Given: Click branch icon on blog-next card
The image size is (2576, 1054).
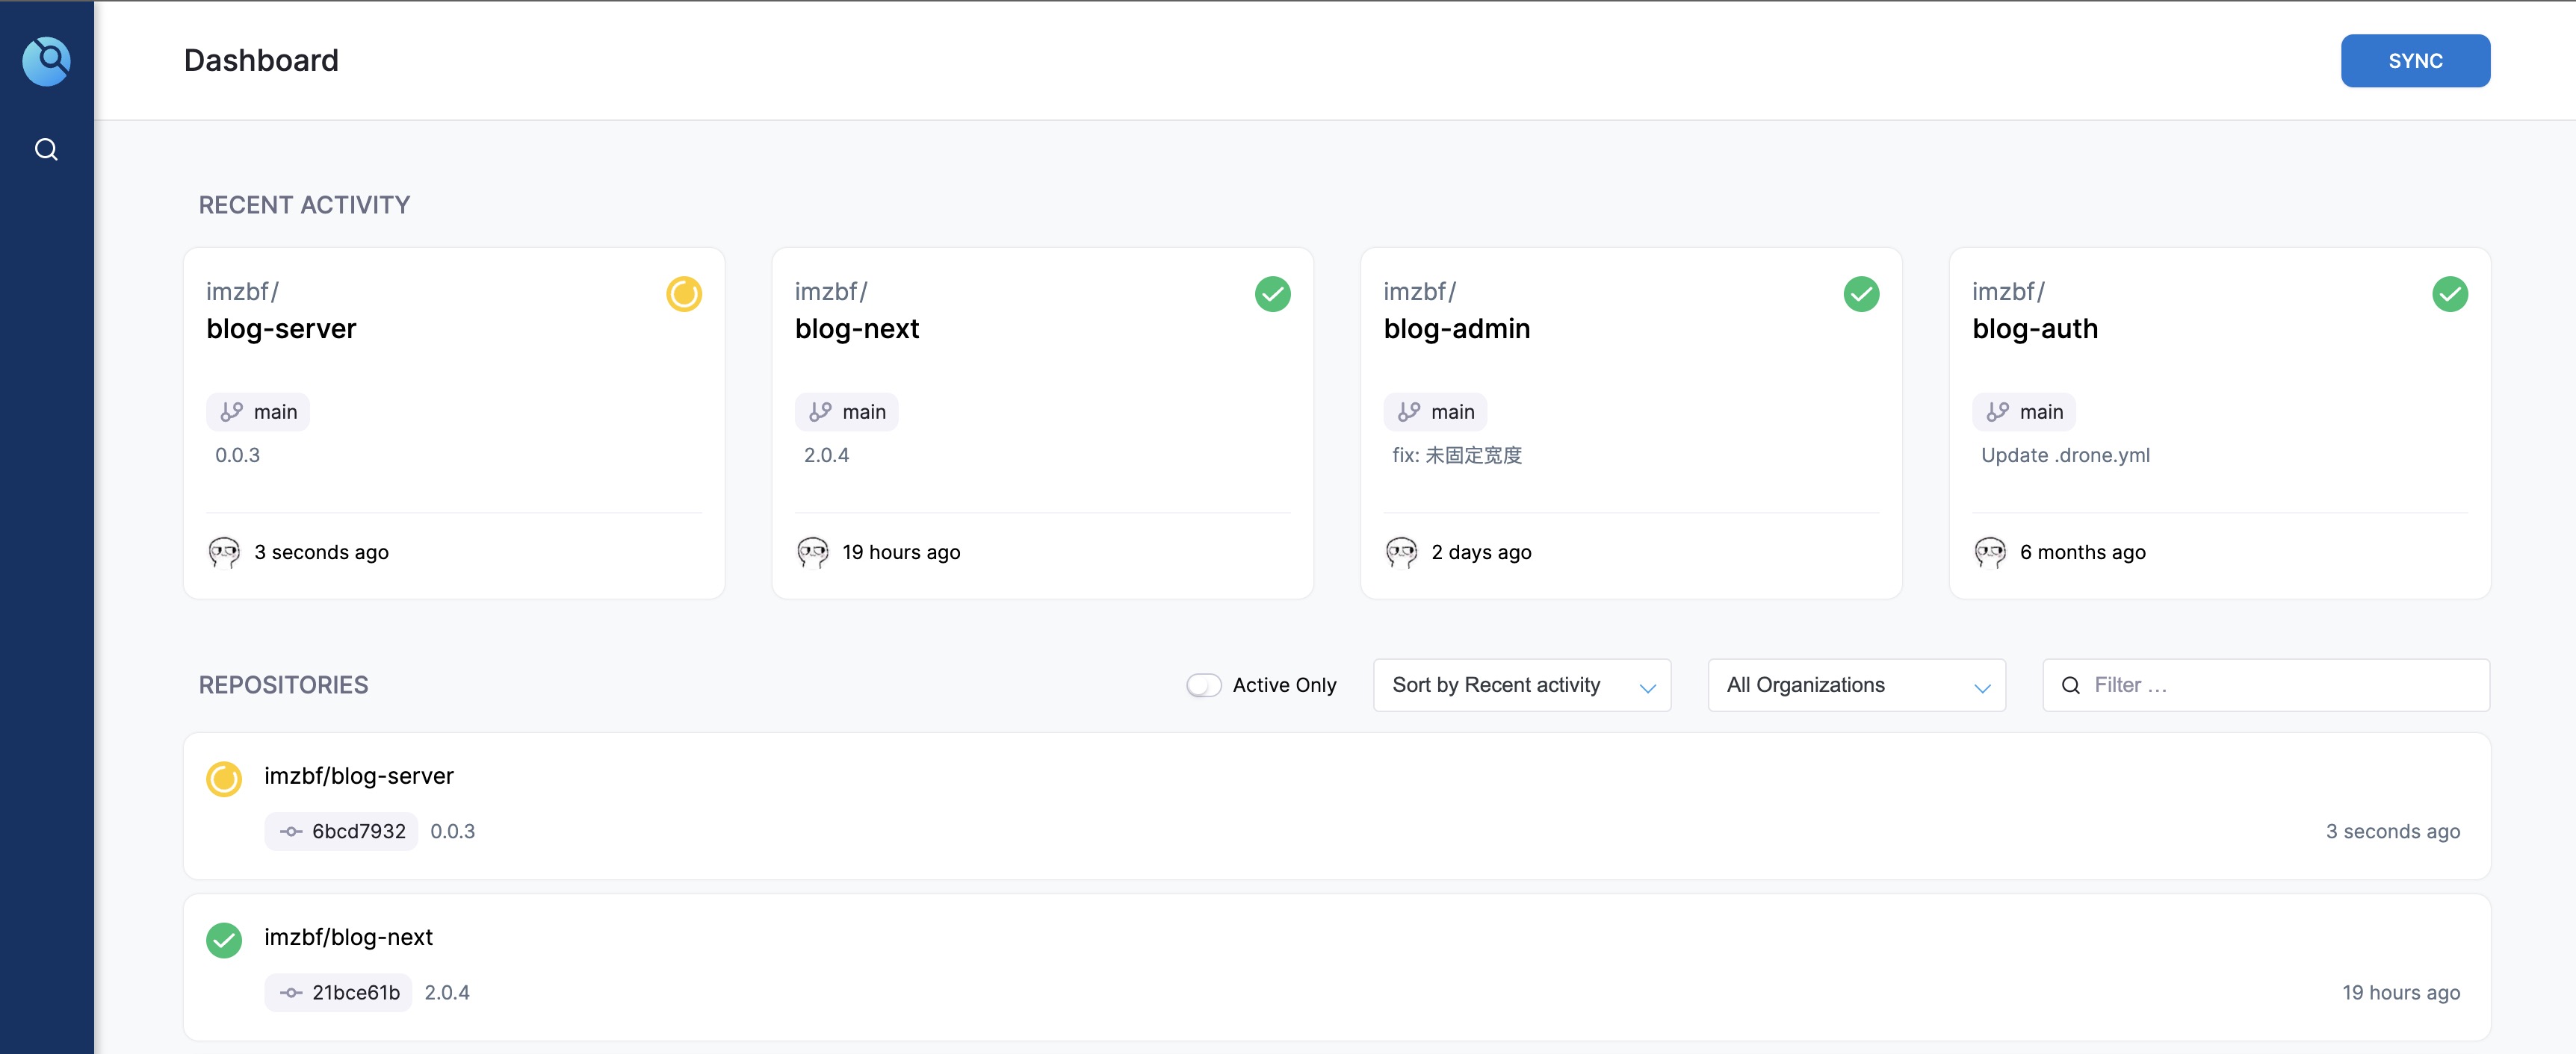Looking at the screenshot, I should click(821, 411).
